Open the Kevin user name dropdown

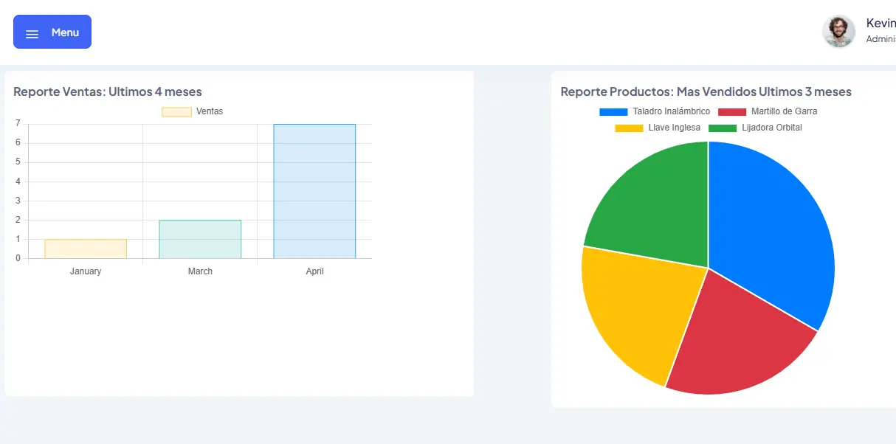tap(881, 24)
